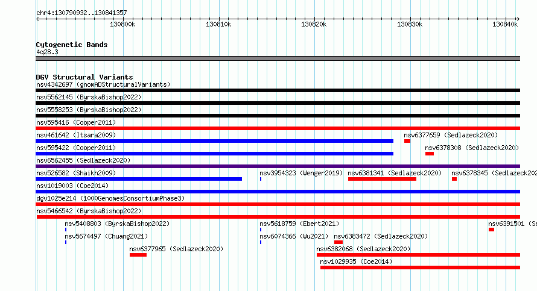The height and width of the screenshot is (291, 537).
Task: Open nsv6378345 variant label
Action: pos(494,173)
